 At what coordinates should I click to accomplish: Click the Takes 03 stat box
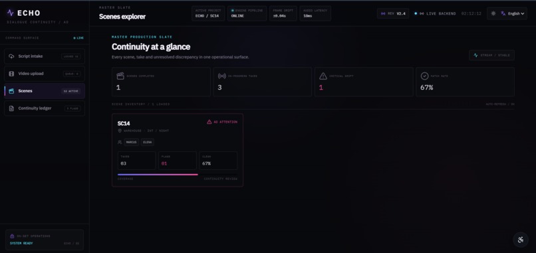tap(136, 161)
